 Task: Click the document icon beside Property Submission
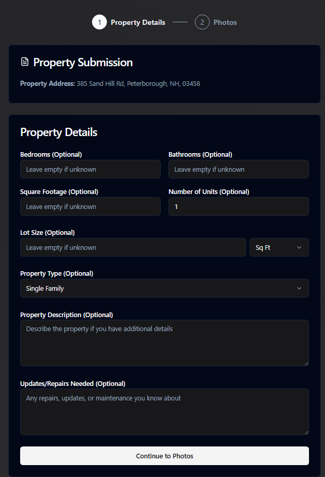25,62
